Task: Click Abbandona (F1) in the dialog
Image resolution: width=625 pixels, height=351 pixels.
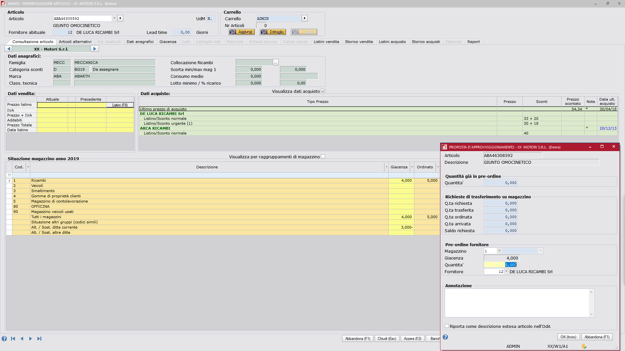Action: pyautogui.click(x=597, y=337)
